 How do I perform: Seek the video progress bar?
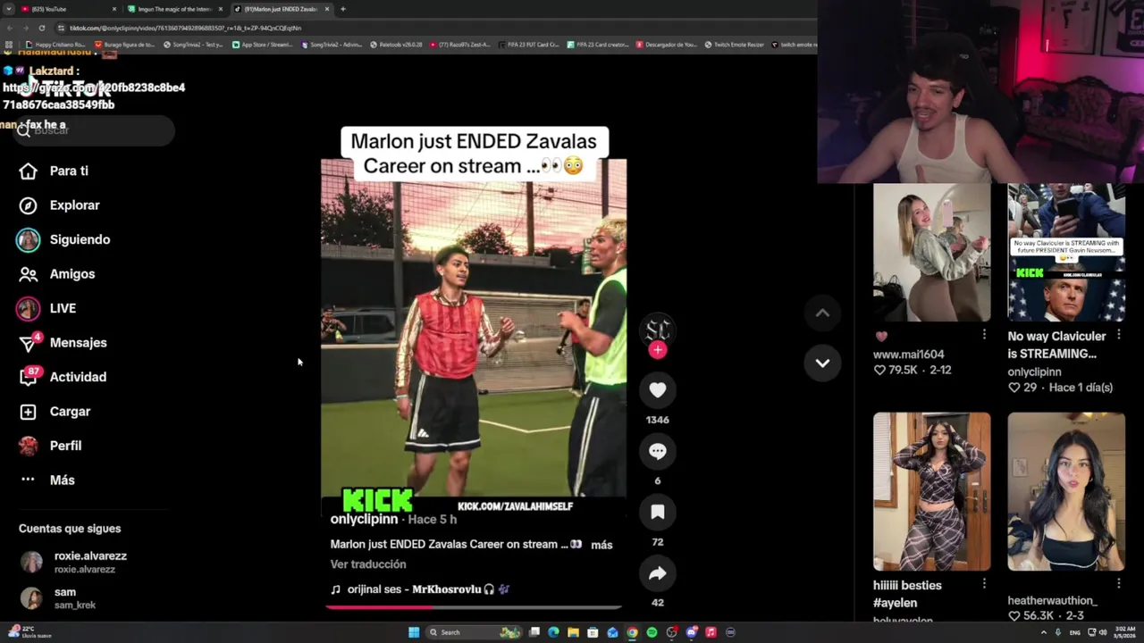tap(474, 607)
